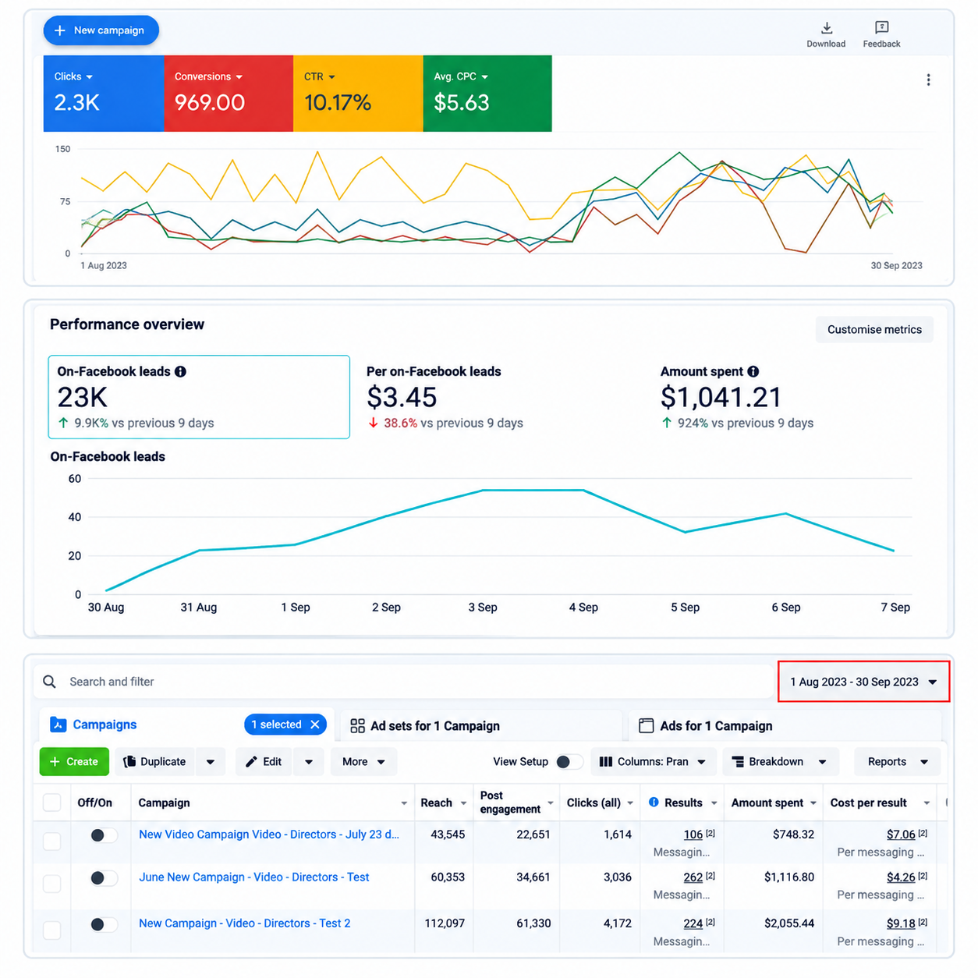This screenshot has height=978, width=978.
Task: Select the On-Facebook leads metric card
Action: pos(199,397)
